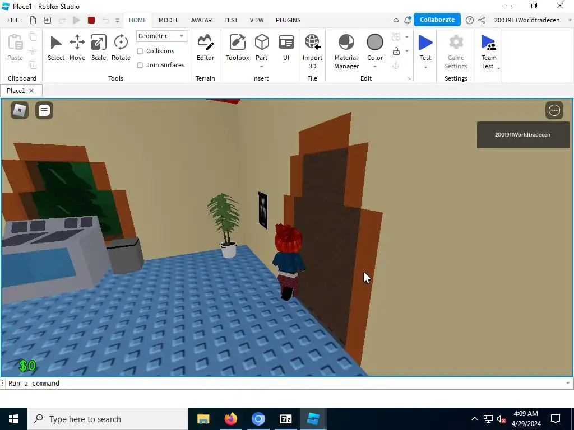The height and width of the screenshot is (430, 574).
Task: Choose the Scale tool
Action: click(x=99, y=48)
